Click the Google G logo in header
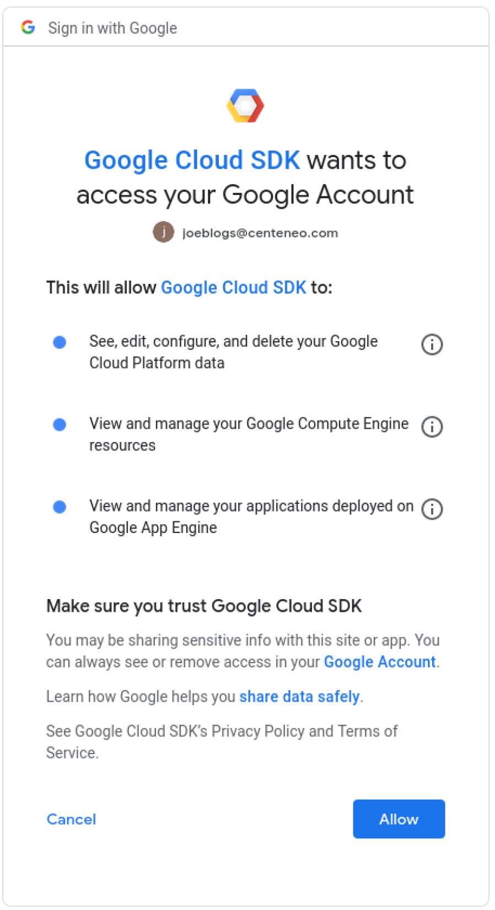 [28, 27]
